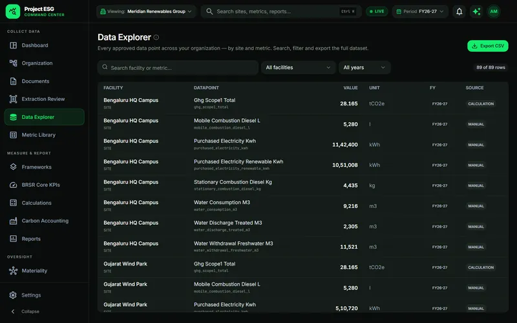Viewport: 517px width, 323px height.
Task: Select Purchased Electricity Renewable Kwh datapoint
Action: click(x=238, y=162)
